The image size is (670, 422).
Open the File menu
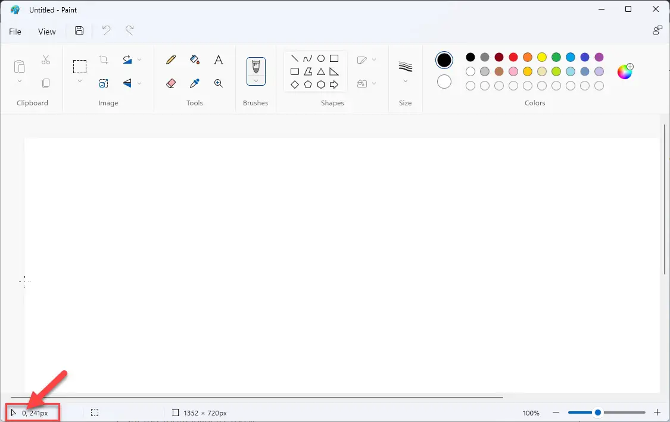(x=15, y=32)
